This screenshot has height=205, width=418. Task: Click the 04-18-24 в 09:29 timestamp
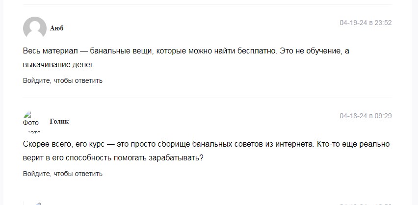click(365, 116)
